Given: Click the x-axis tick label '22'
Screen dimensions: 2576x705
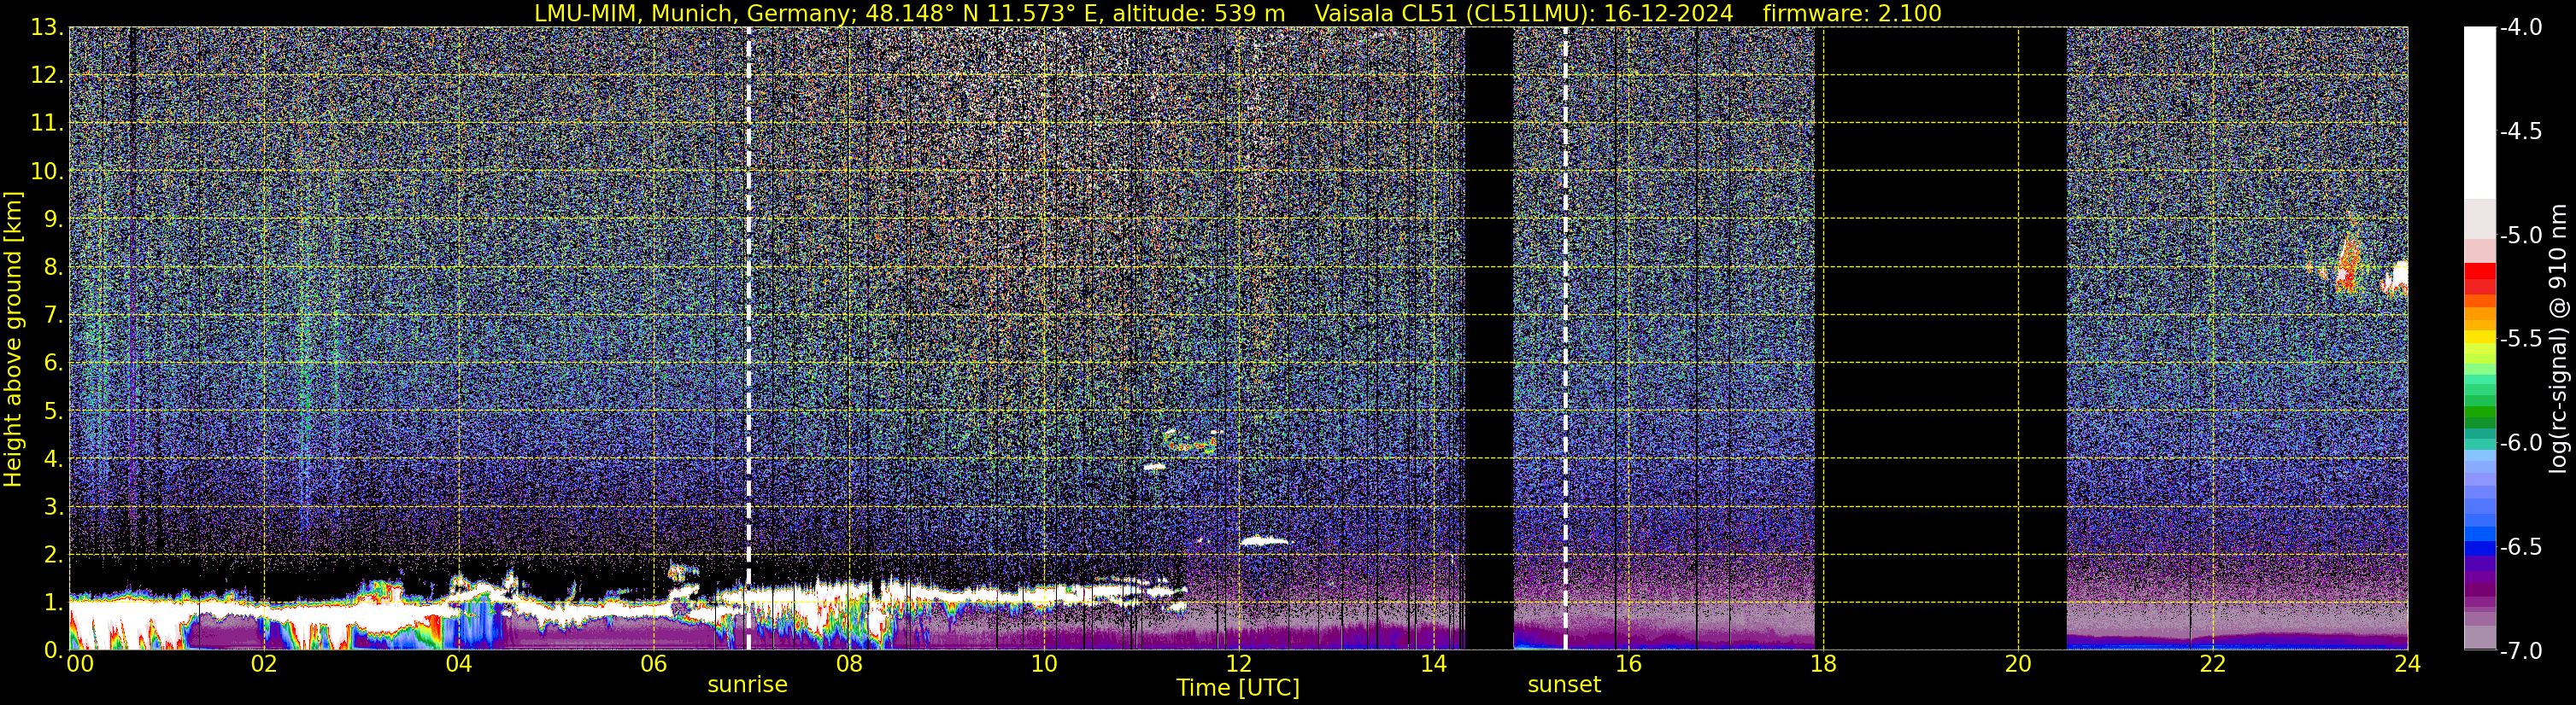Looking at the screenshot, I should [x=2212, y=664].
